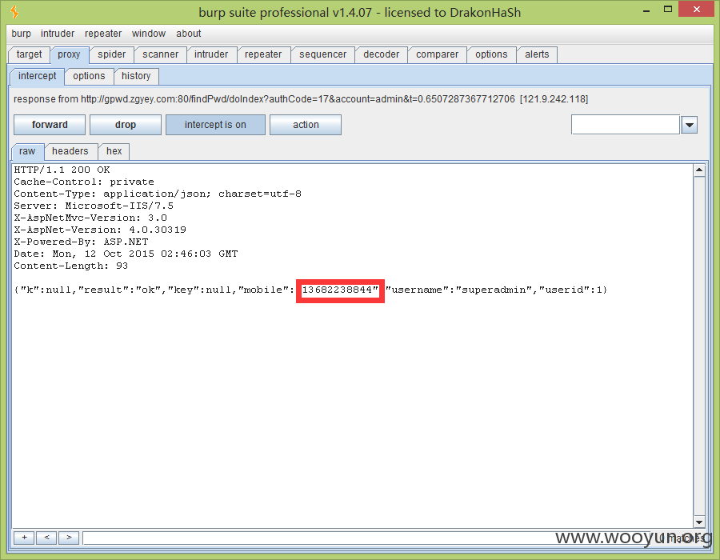
Task: Open the burp menu
Action: click(21, 34)
